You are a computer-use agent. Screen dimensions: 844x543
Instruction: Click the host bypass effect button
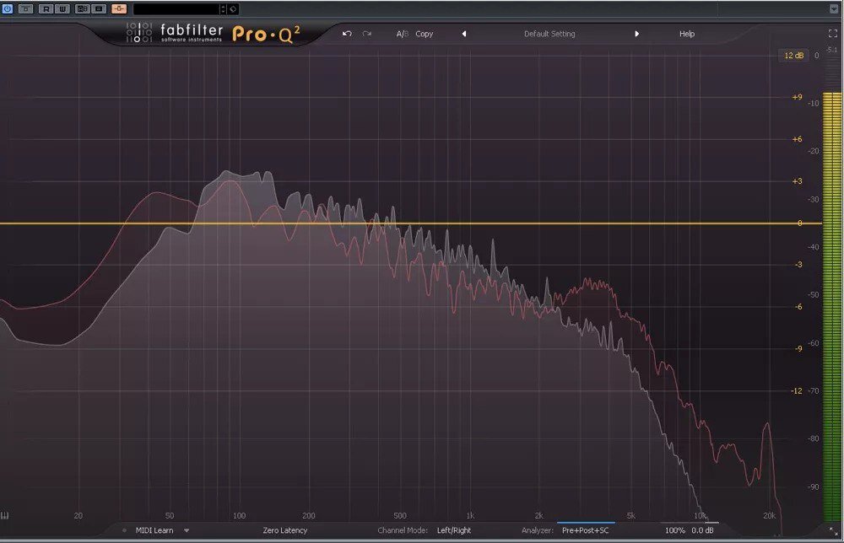(26, 8)
